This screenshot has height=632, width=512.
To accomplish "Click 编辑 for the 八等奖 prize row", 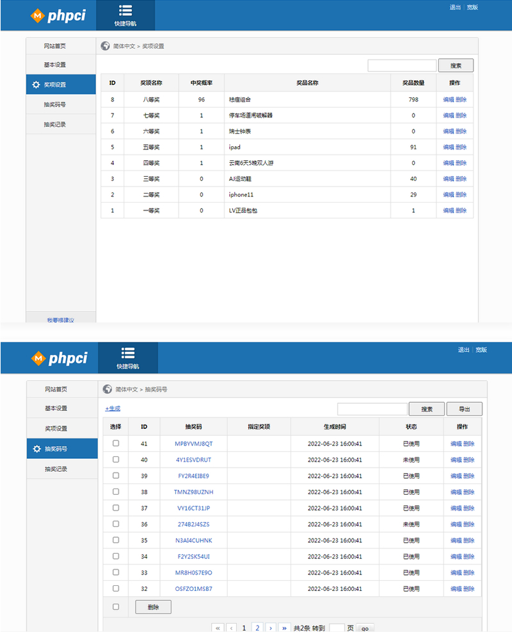I will [x=448, y=99].
